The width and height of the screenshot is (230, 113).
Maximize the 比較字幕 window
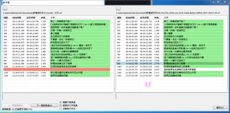click(218, 2)
